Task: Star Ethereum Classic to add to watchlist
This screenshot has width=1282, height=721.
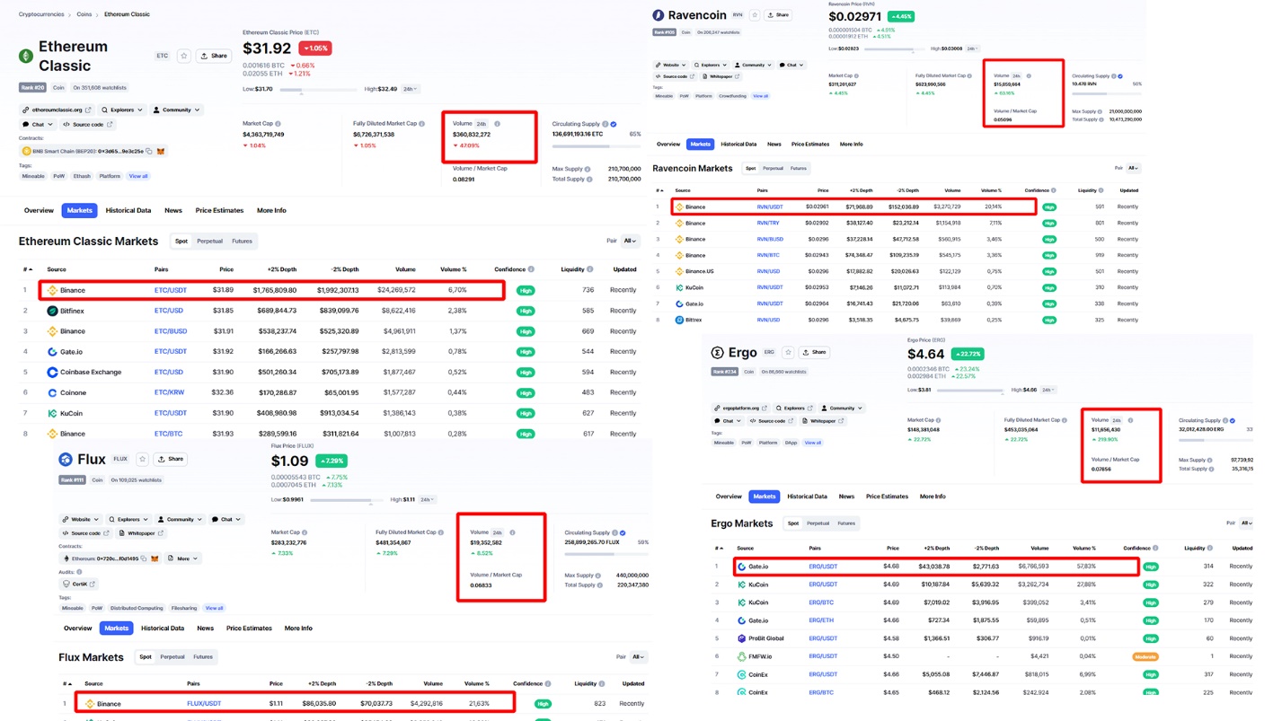Action: [x=184, y=56]
